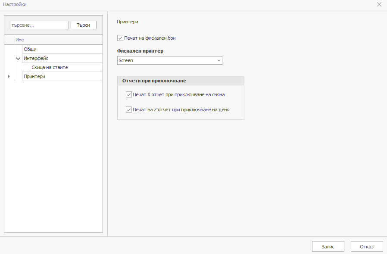Select the Принтери settings category

[x=34, y=76]
